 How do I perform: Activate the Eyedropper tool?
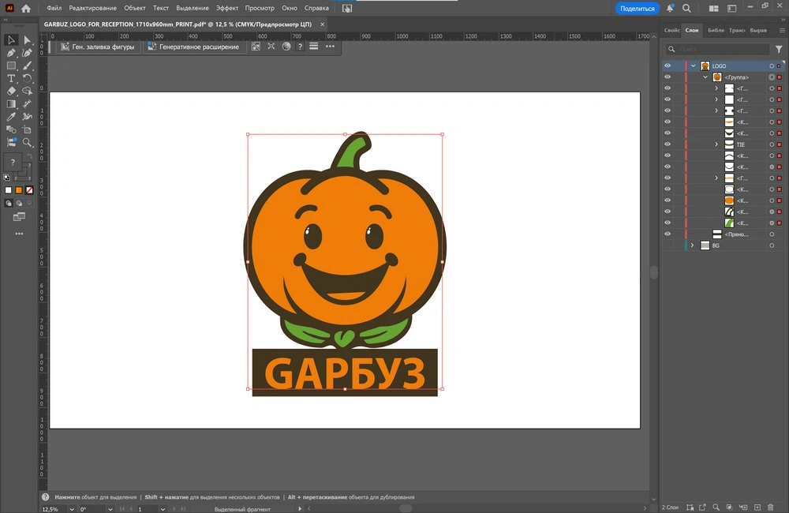pos(11,117)
